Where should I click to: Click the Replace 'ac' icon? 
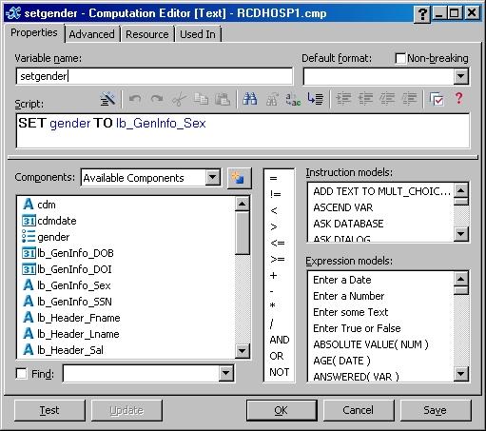click(294, 99)
